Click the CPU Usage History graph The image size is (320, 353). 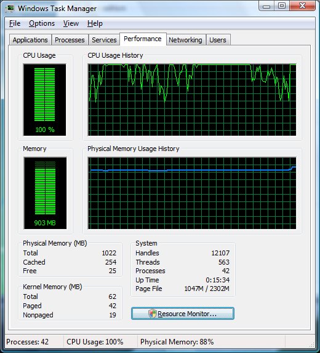192,99
